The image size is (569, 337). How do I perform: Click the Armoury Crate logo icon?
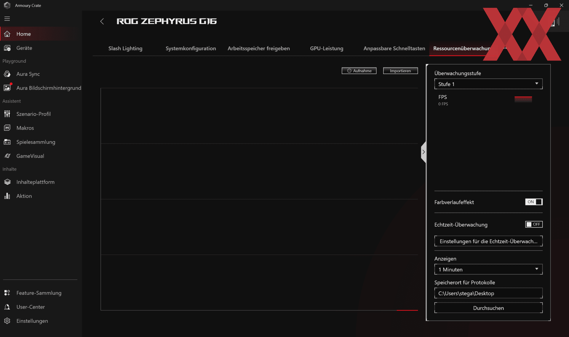(7, 5)
